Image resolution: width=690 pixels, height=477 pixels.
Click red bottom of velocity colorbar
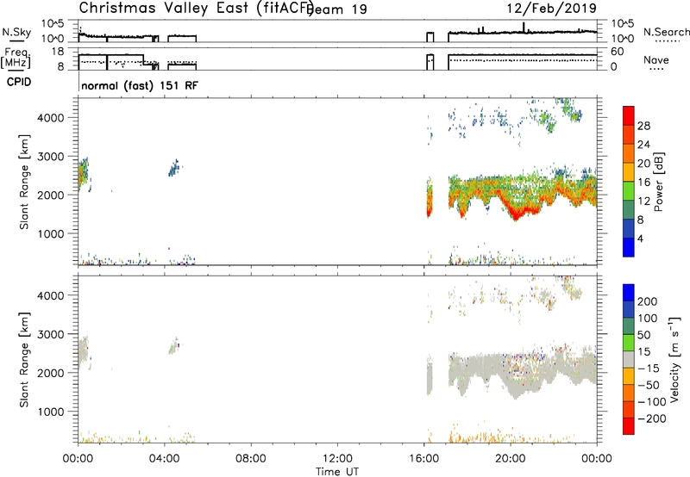(629, 426)
